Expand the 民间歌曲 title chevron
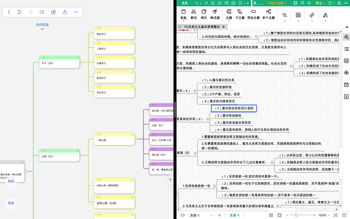Viewport: 350px width, 219px height. 43,29
